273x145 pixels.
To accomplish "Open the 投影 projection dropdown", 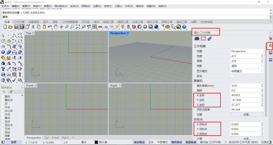I will click(x=247, y=66).
